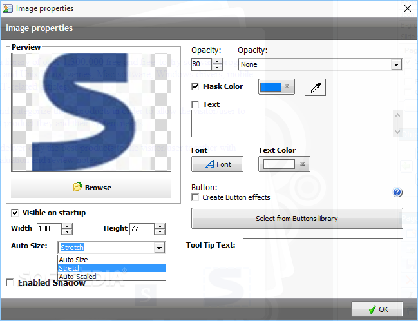Increase Height with the up spinner
This screenshot has height=321, width=418.
(160, 226)
